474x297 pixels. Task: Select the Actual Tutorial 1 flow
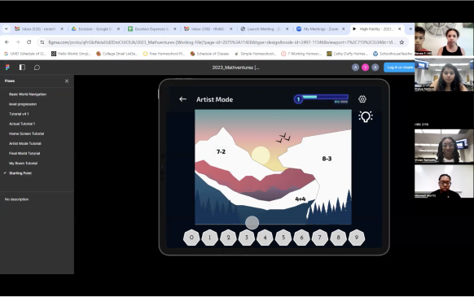pos(22,124)
